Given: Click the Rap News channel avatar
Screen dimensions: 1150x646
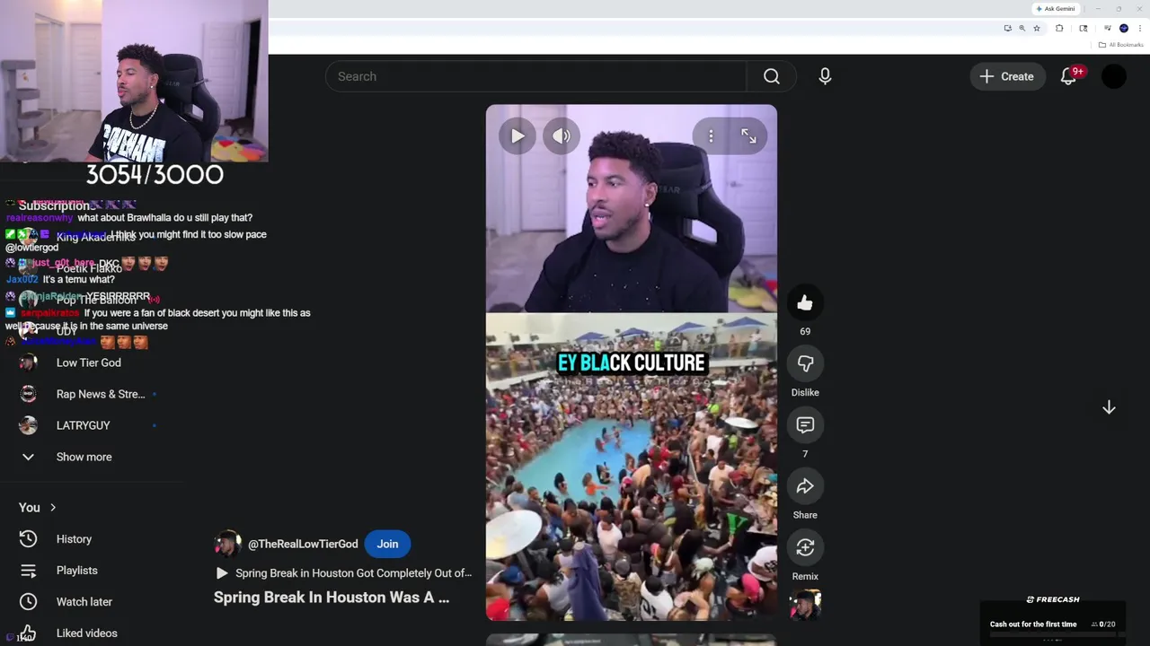Looking at the screenshot, I should (28, 394).
